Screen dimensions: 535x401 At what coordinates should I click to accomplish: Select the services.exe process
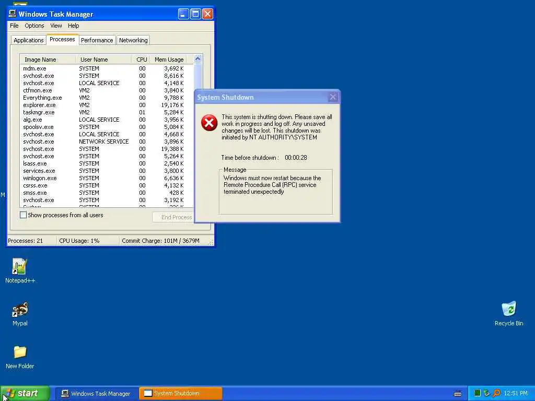[107, 171]
